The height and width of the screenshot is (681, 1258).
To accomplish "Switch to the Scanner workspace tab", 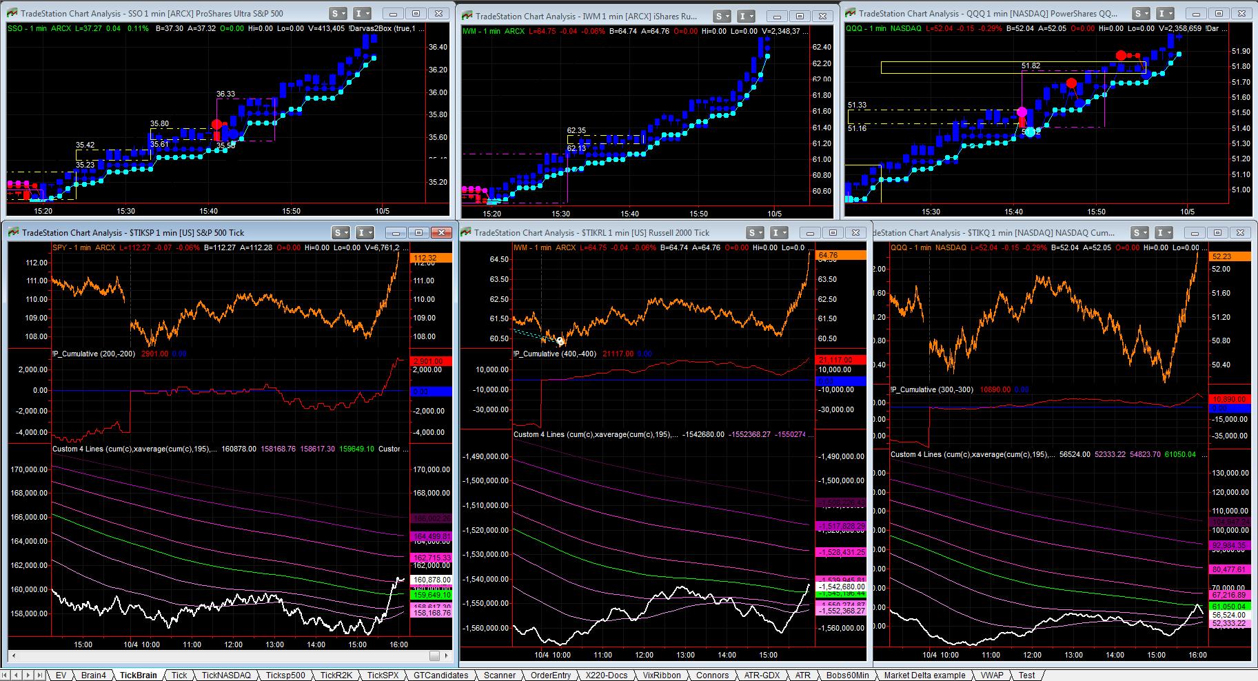I will click(x=499, y=675).
